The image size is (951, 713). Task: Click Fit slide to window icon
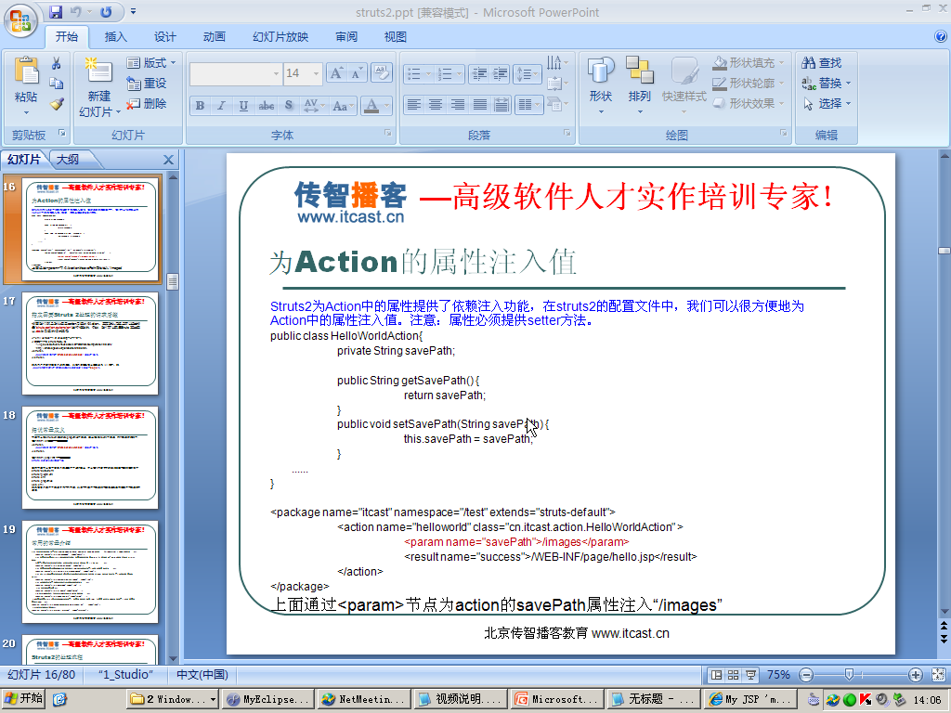[938, 675]
